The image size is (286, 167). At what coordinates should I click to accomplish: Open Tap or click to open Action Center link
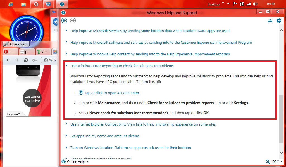(112, 93)
